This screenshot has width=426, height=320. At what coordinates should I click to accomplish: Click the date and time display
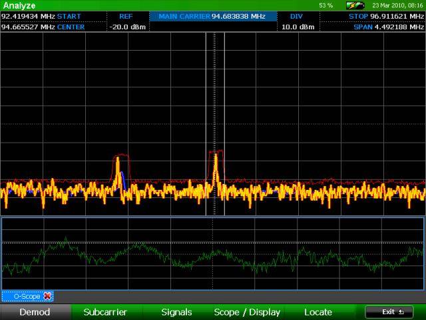tap(397, 5)
